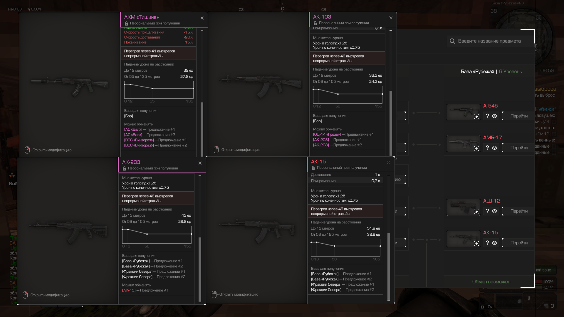Close the AK-103 tooltip with its X

pos(391,18)
